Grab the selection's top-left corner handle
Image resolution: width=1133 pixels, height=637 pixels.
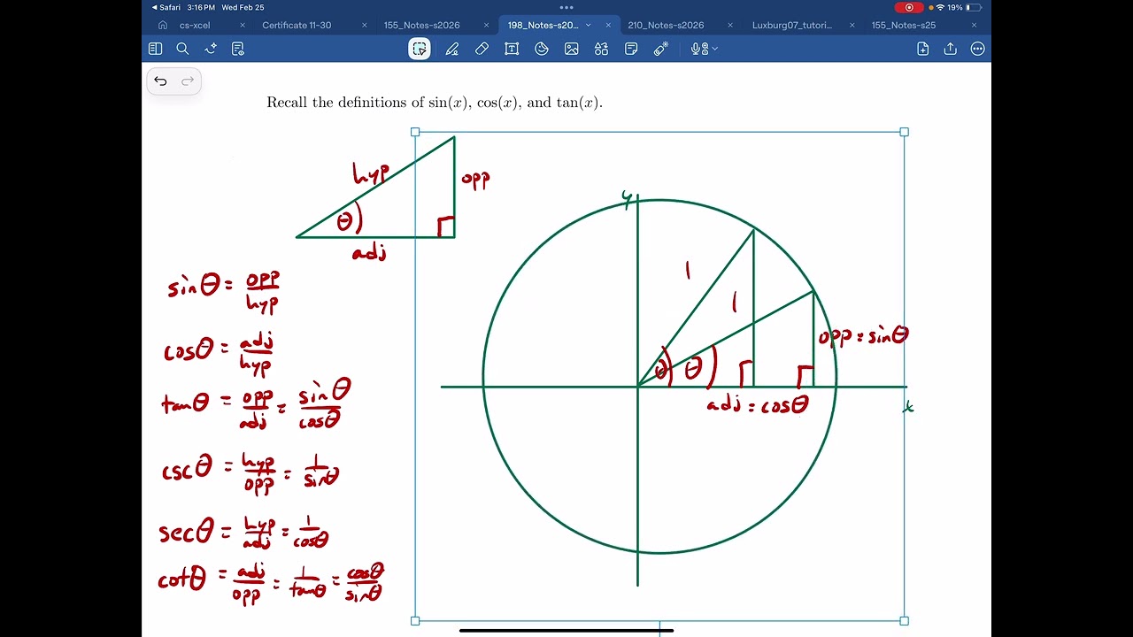pos(415,132)
